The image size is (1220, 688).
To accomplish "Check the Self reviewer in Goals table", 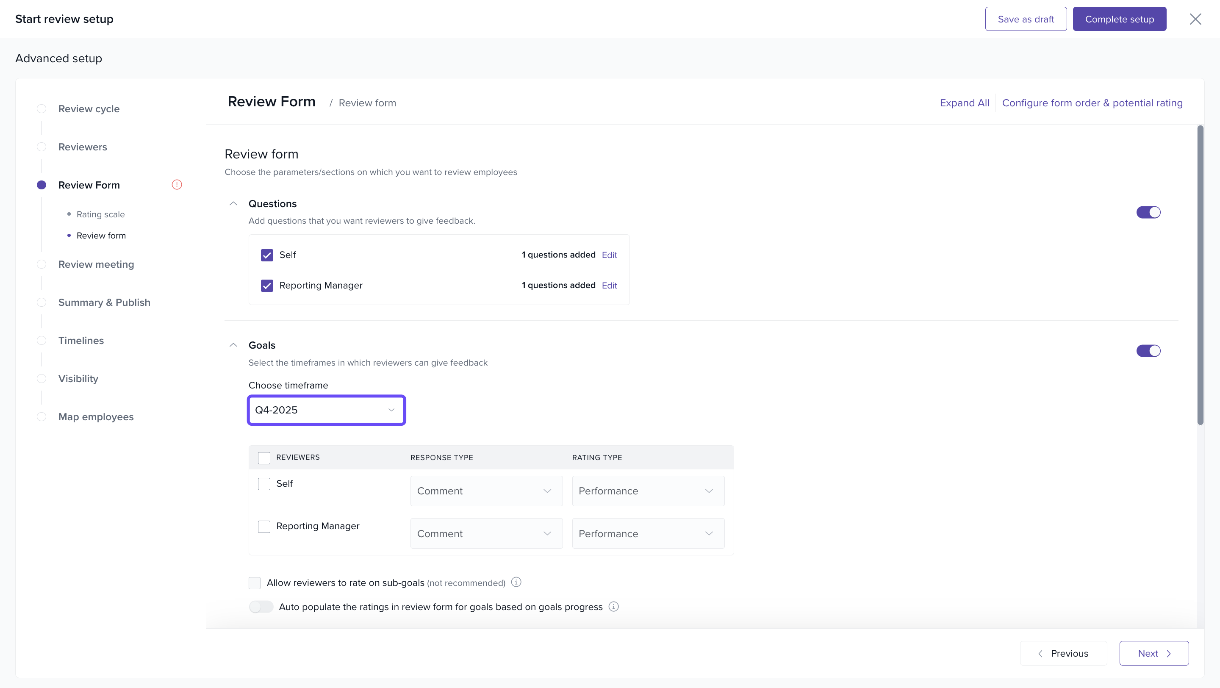I will click(264, 484).
